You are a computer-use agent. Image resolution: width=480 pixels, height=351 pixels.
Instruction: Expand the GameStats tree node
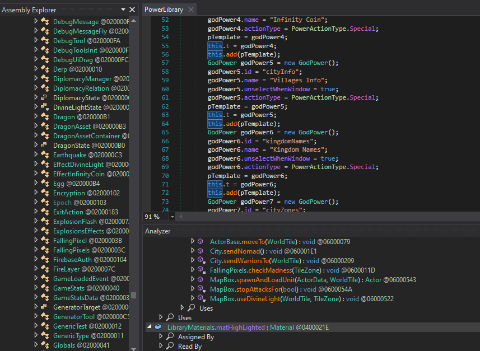click(36, 288)
